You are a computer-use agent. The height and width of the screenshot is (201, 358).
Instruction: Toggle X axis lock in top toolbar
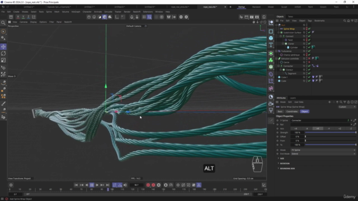tap(18, 17)
